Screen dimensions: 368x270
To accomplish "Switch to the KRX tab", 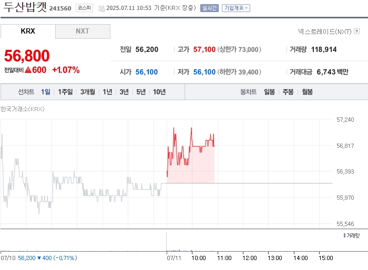I will click(28, 31).
